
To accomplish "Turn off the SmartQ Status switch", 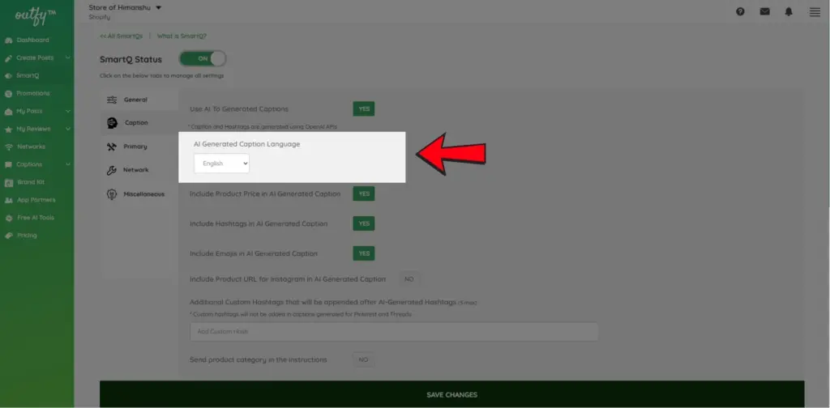I will 202,59.
